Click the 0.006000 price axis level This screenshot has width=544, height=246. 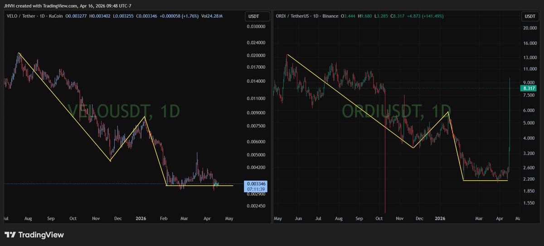(256, 142)
